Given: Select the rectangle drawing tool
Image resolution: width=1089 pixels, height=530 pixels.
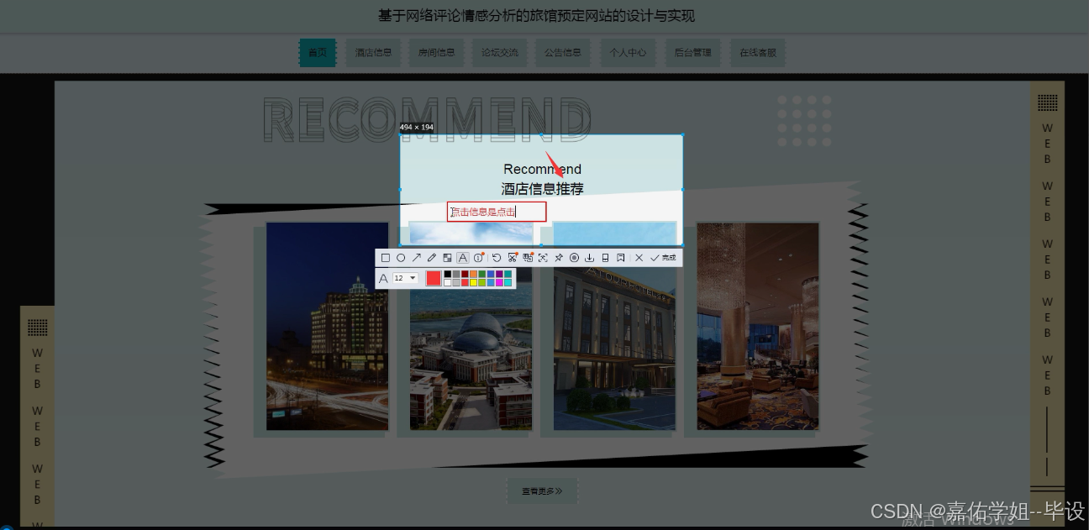Looking at the screenshot, I should pos(386,258).
